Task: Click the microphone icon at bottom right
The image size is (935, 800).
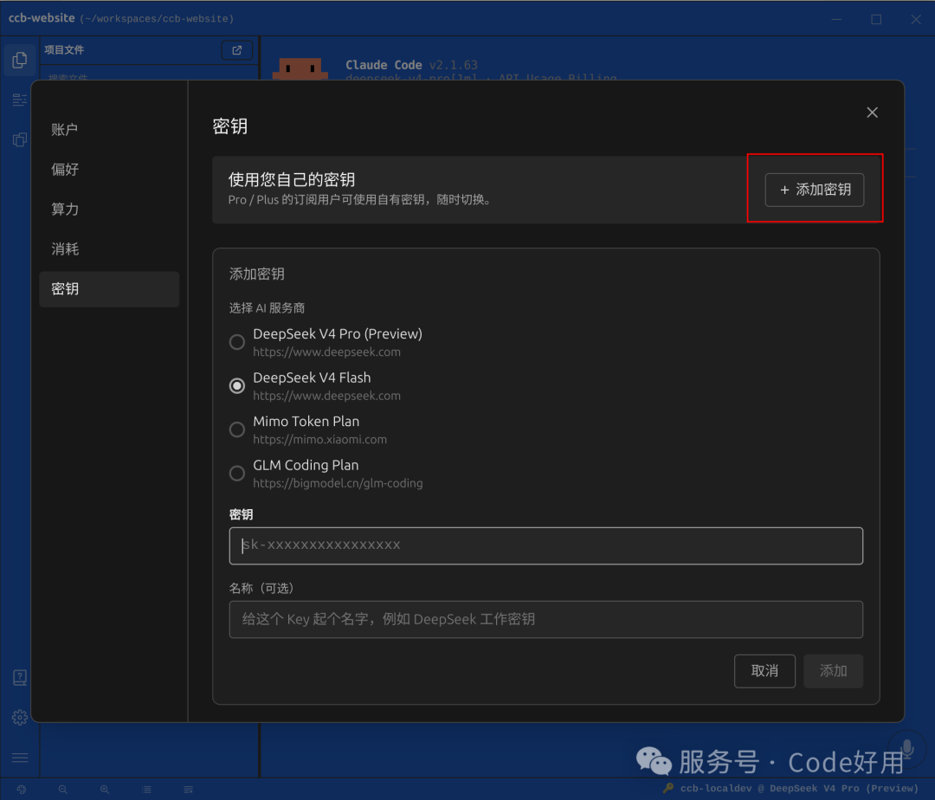Action: 907,749
